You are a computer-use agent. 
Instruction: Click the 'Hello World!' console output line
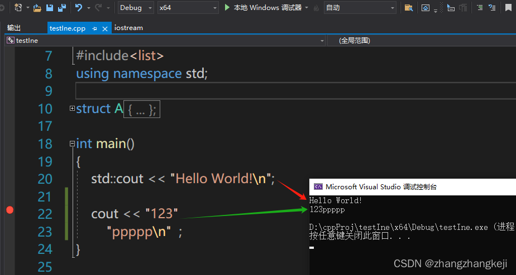pos(335,200)
